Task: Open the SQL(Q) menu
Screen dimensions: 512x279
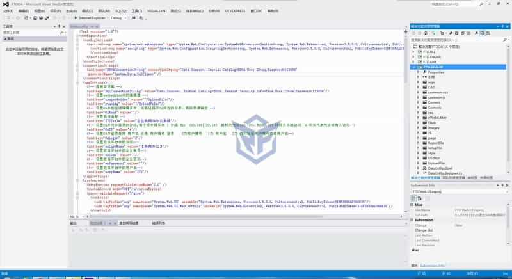Action: 121,11
